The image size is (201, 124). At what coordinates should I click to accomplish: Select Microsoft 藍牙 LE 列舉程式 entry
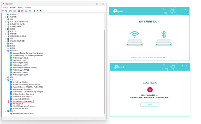pyautogui.click(x=22, y=97)
